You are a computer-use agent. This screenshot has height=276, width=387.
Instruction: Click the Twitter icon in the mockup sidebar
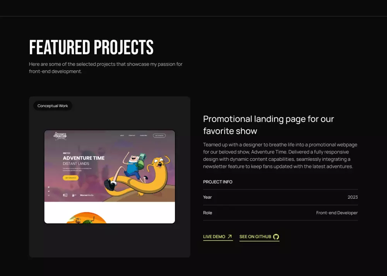pyautogui.click(x=48, y=191)
